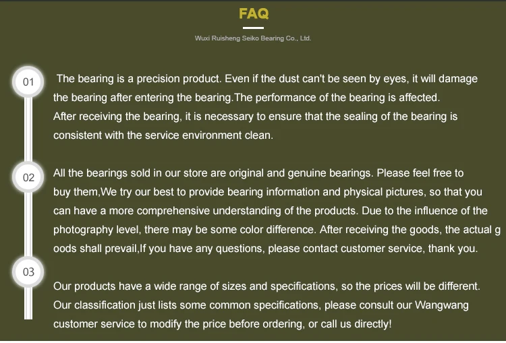The image size is (506, 343).
Task: Click 'consistent with the service environment clean'
Action: pyautogui.click(x=163, y=135)
